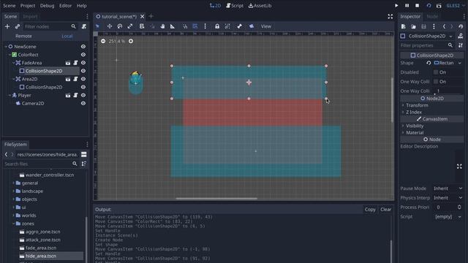Open the script attached to FadeArea
The height and width of the screenshot is (263, 468).
pos(75,63)
